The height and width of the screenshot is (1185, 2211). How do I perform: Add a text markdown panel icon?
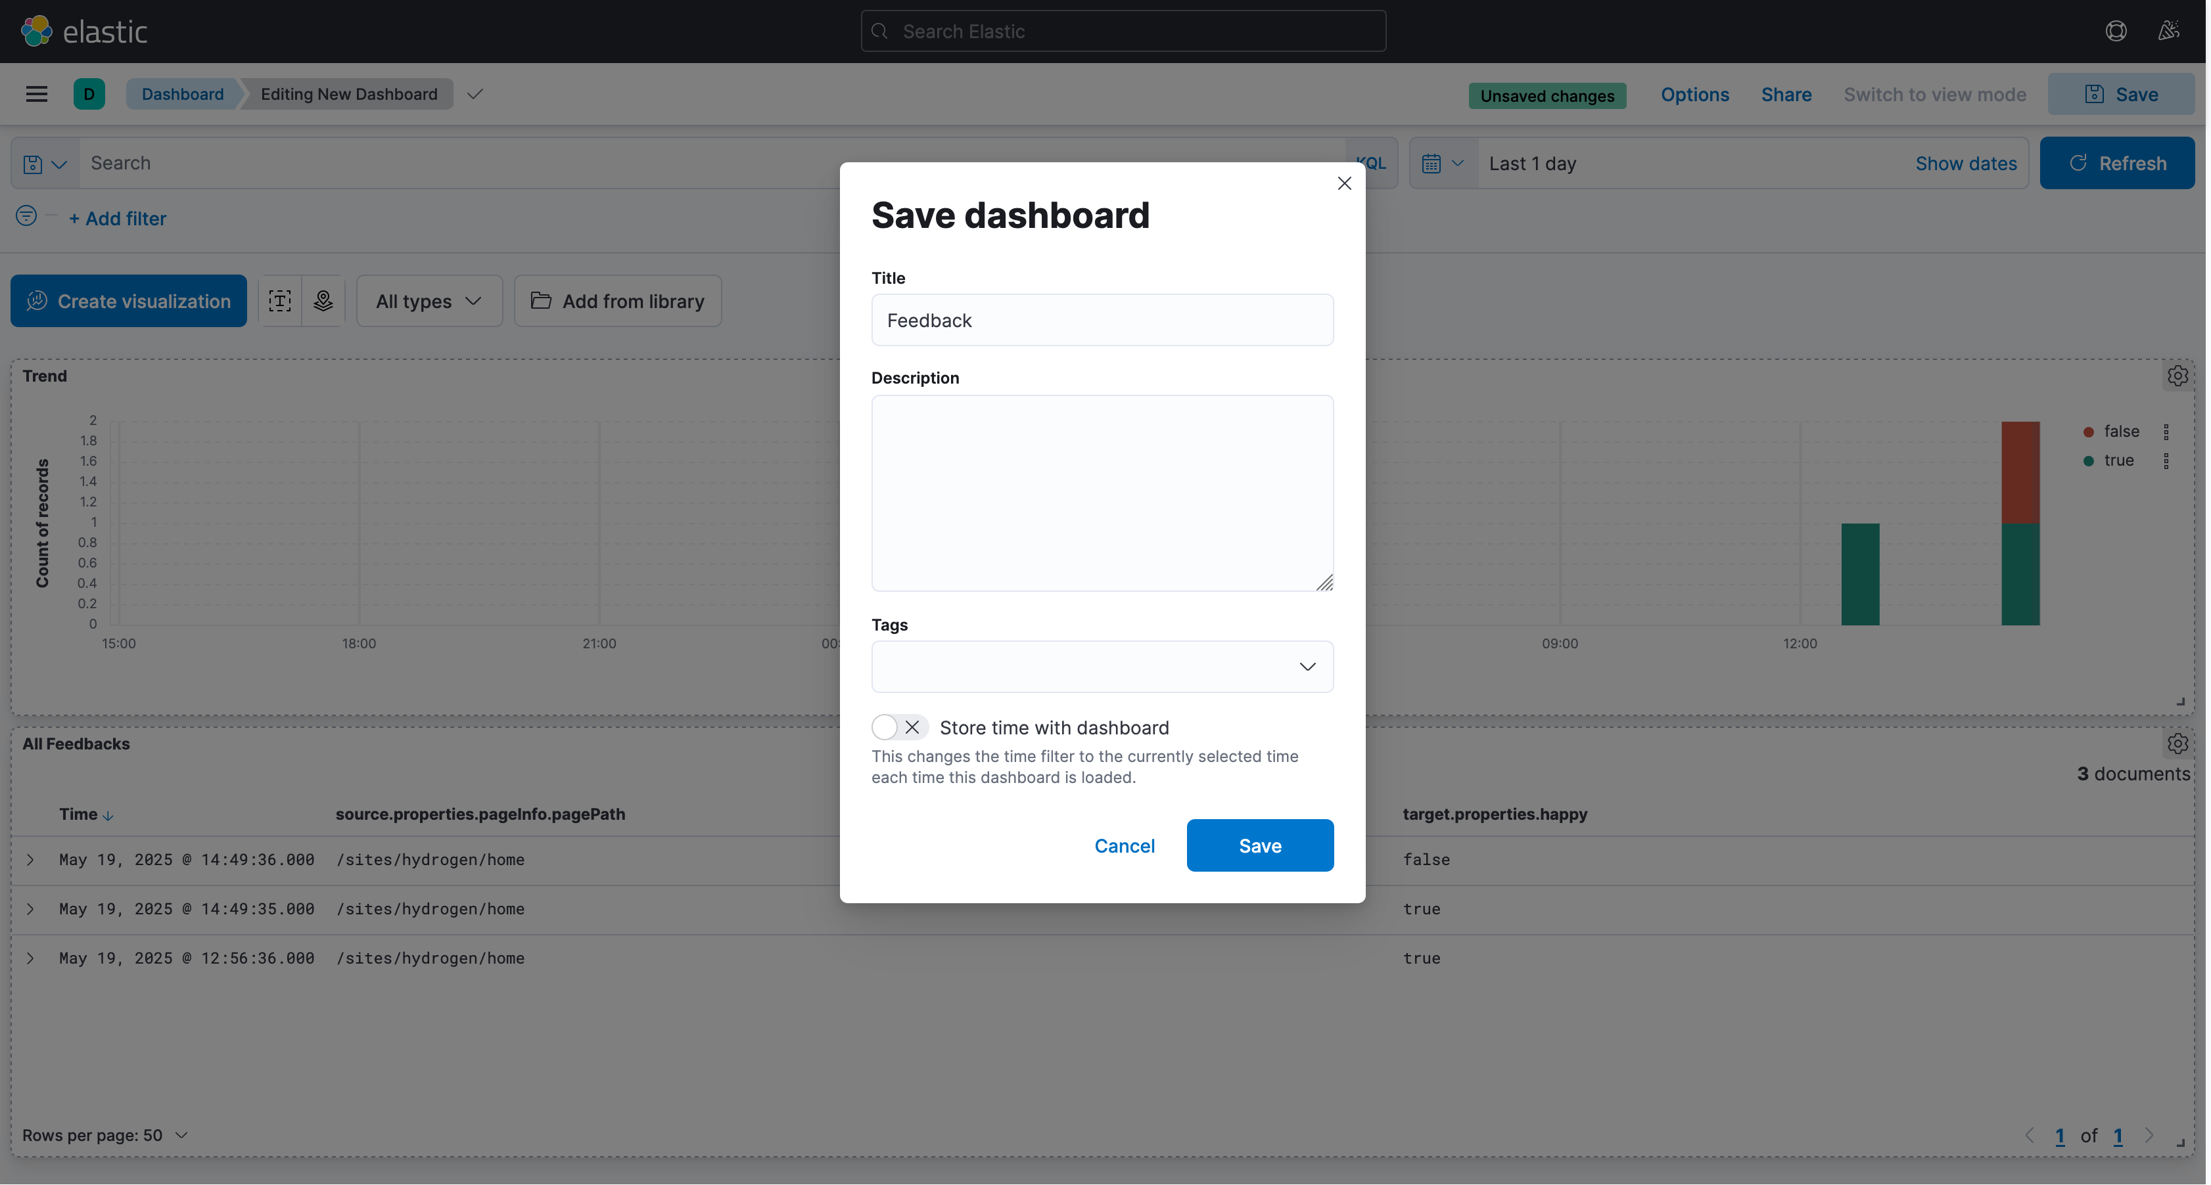coord(280,302)
